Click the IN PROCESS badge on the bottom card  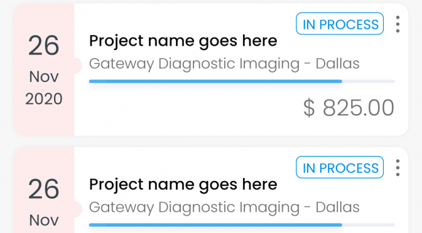click(x=340, y=167)
